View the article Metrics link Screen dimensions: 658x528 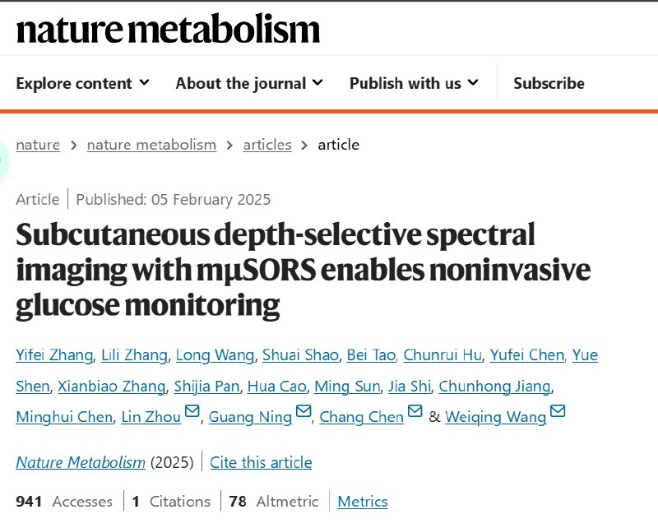[363, 502]
